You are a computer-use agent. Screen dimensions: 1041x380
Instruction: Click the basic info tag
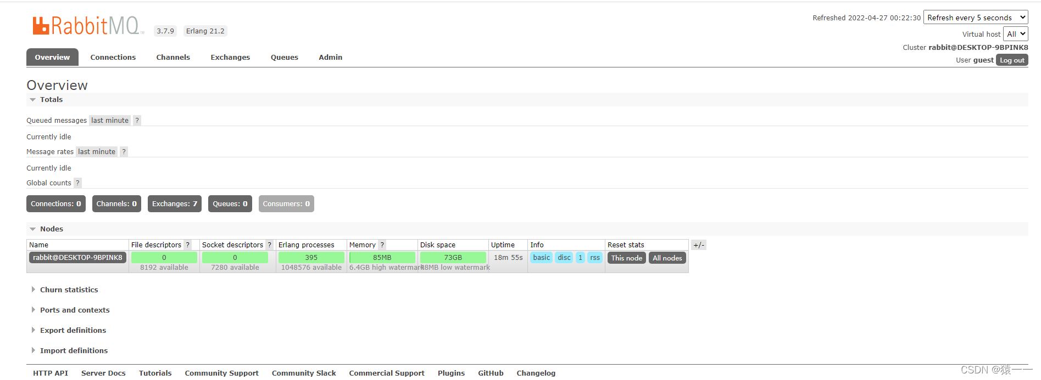(x=542, y=258)
